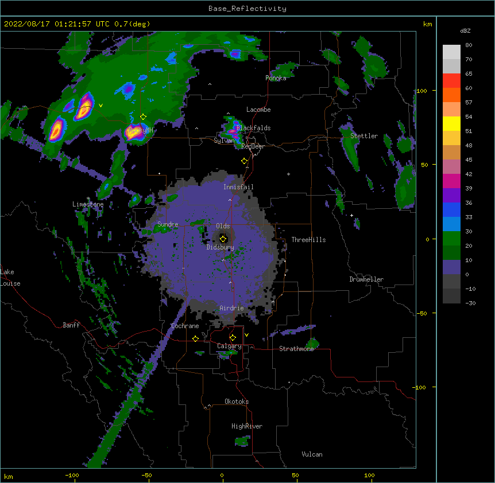Select the Base_Reflectivity title text
Screen dimensions: 495x483
tap(247, 9)
